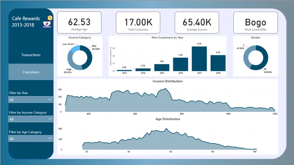Screen dimensions: 294x165
Task: Click the 2015 bar in New Customers chart
Action: 162,67
